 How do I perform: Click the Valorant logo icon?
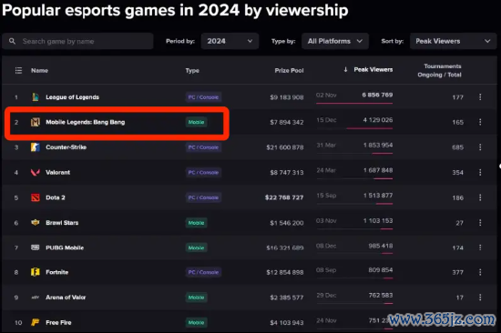click(36, 172)
